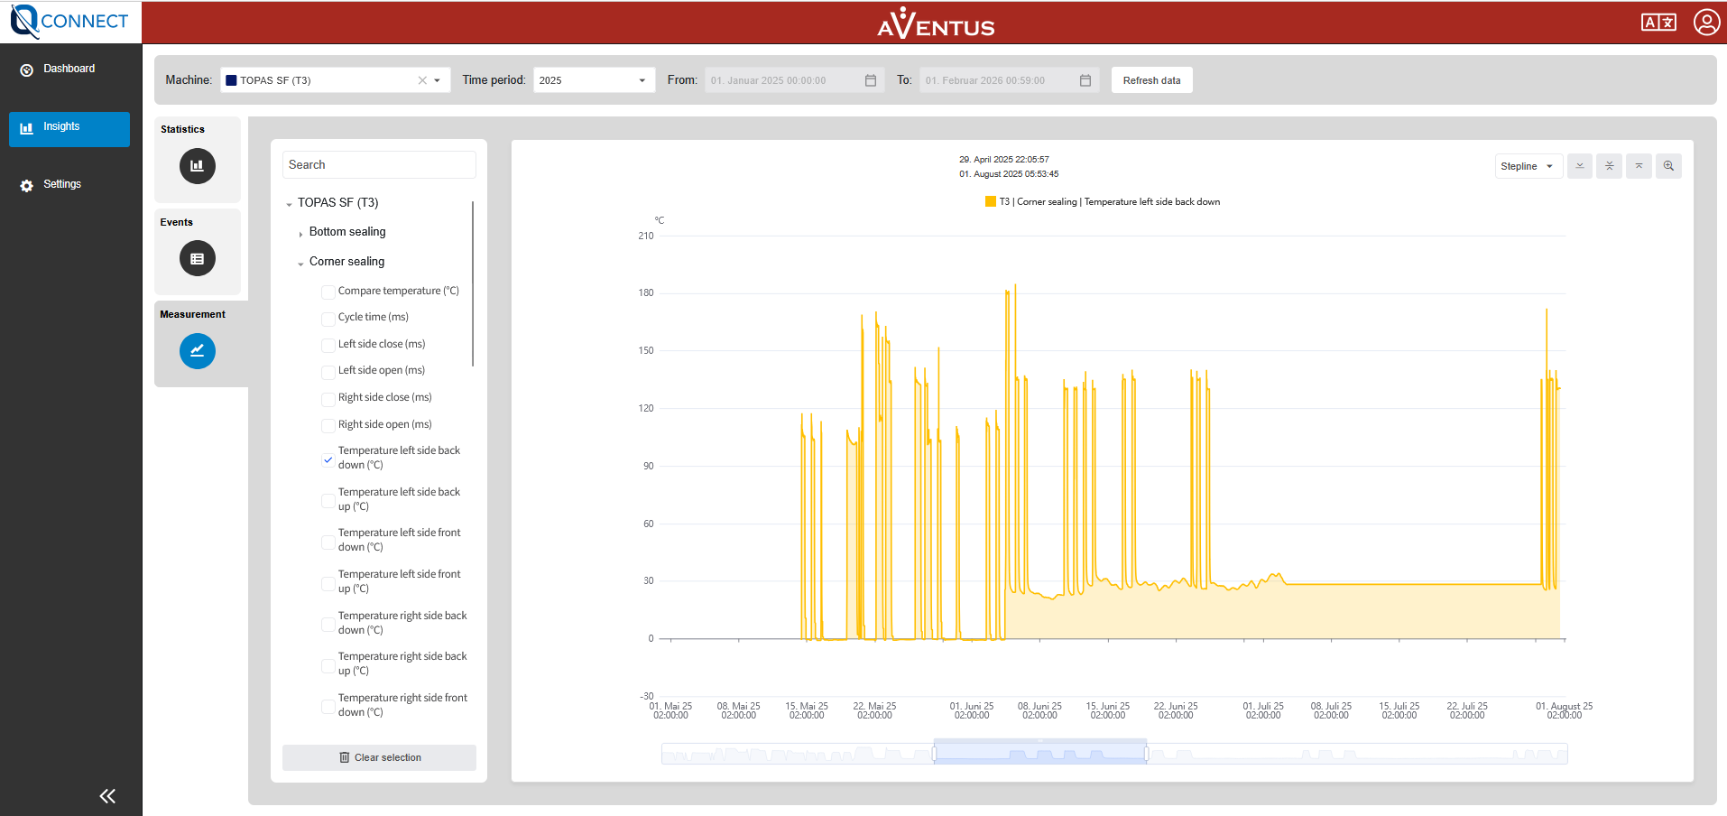The height and width of the screenshot is (816, 1727).
Task: Open the Time period 2025 dropdown
Action: coord(593,80)
